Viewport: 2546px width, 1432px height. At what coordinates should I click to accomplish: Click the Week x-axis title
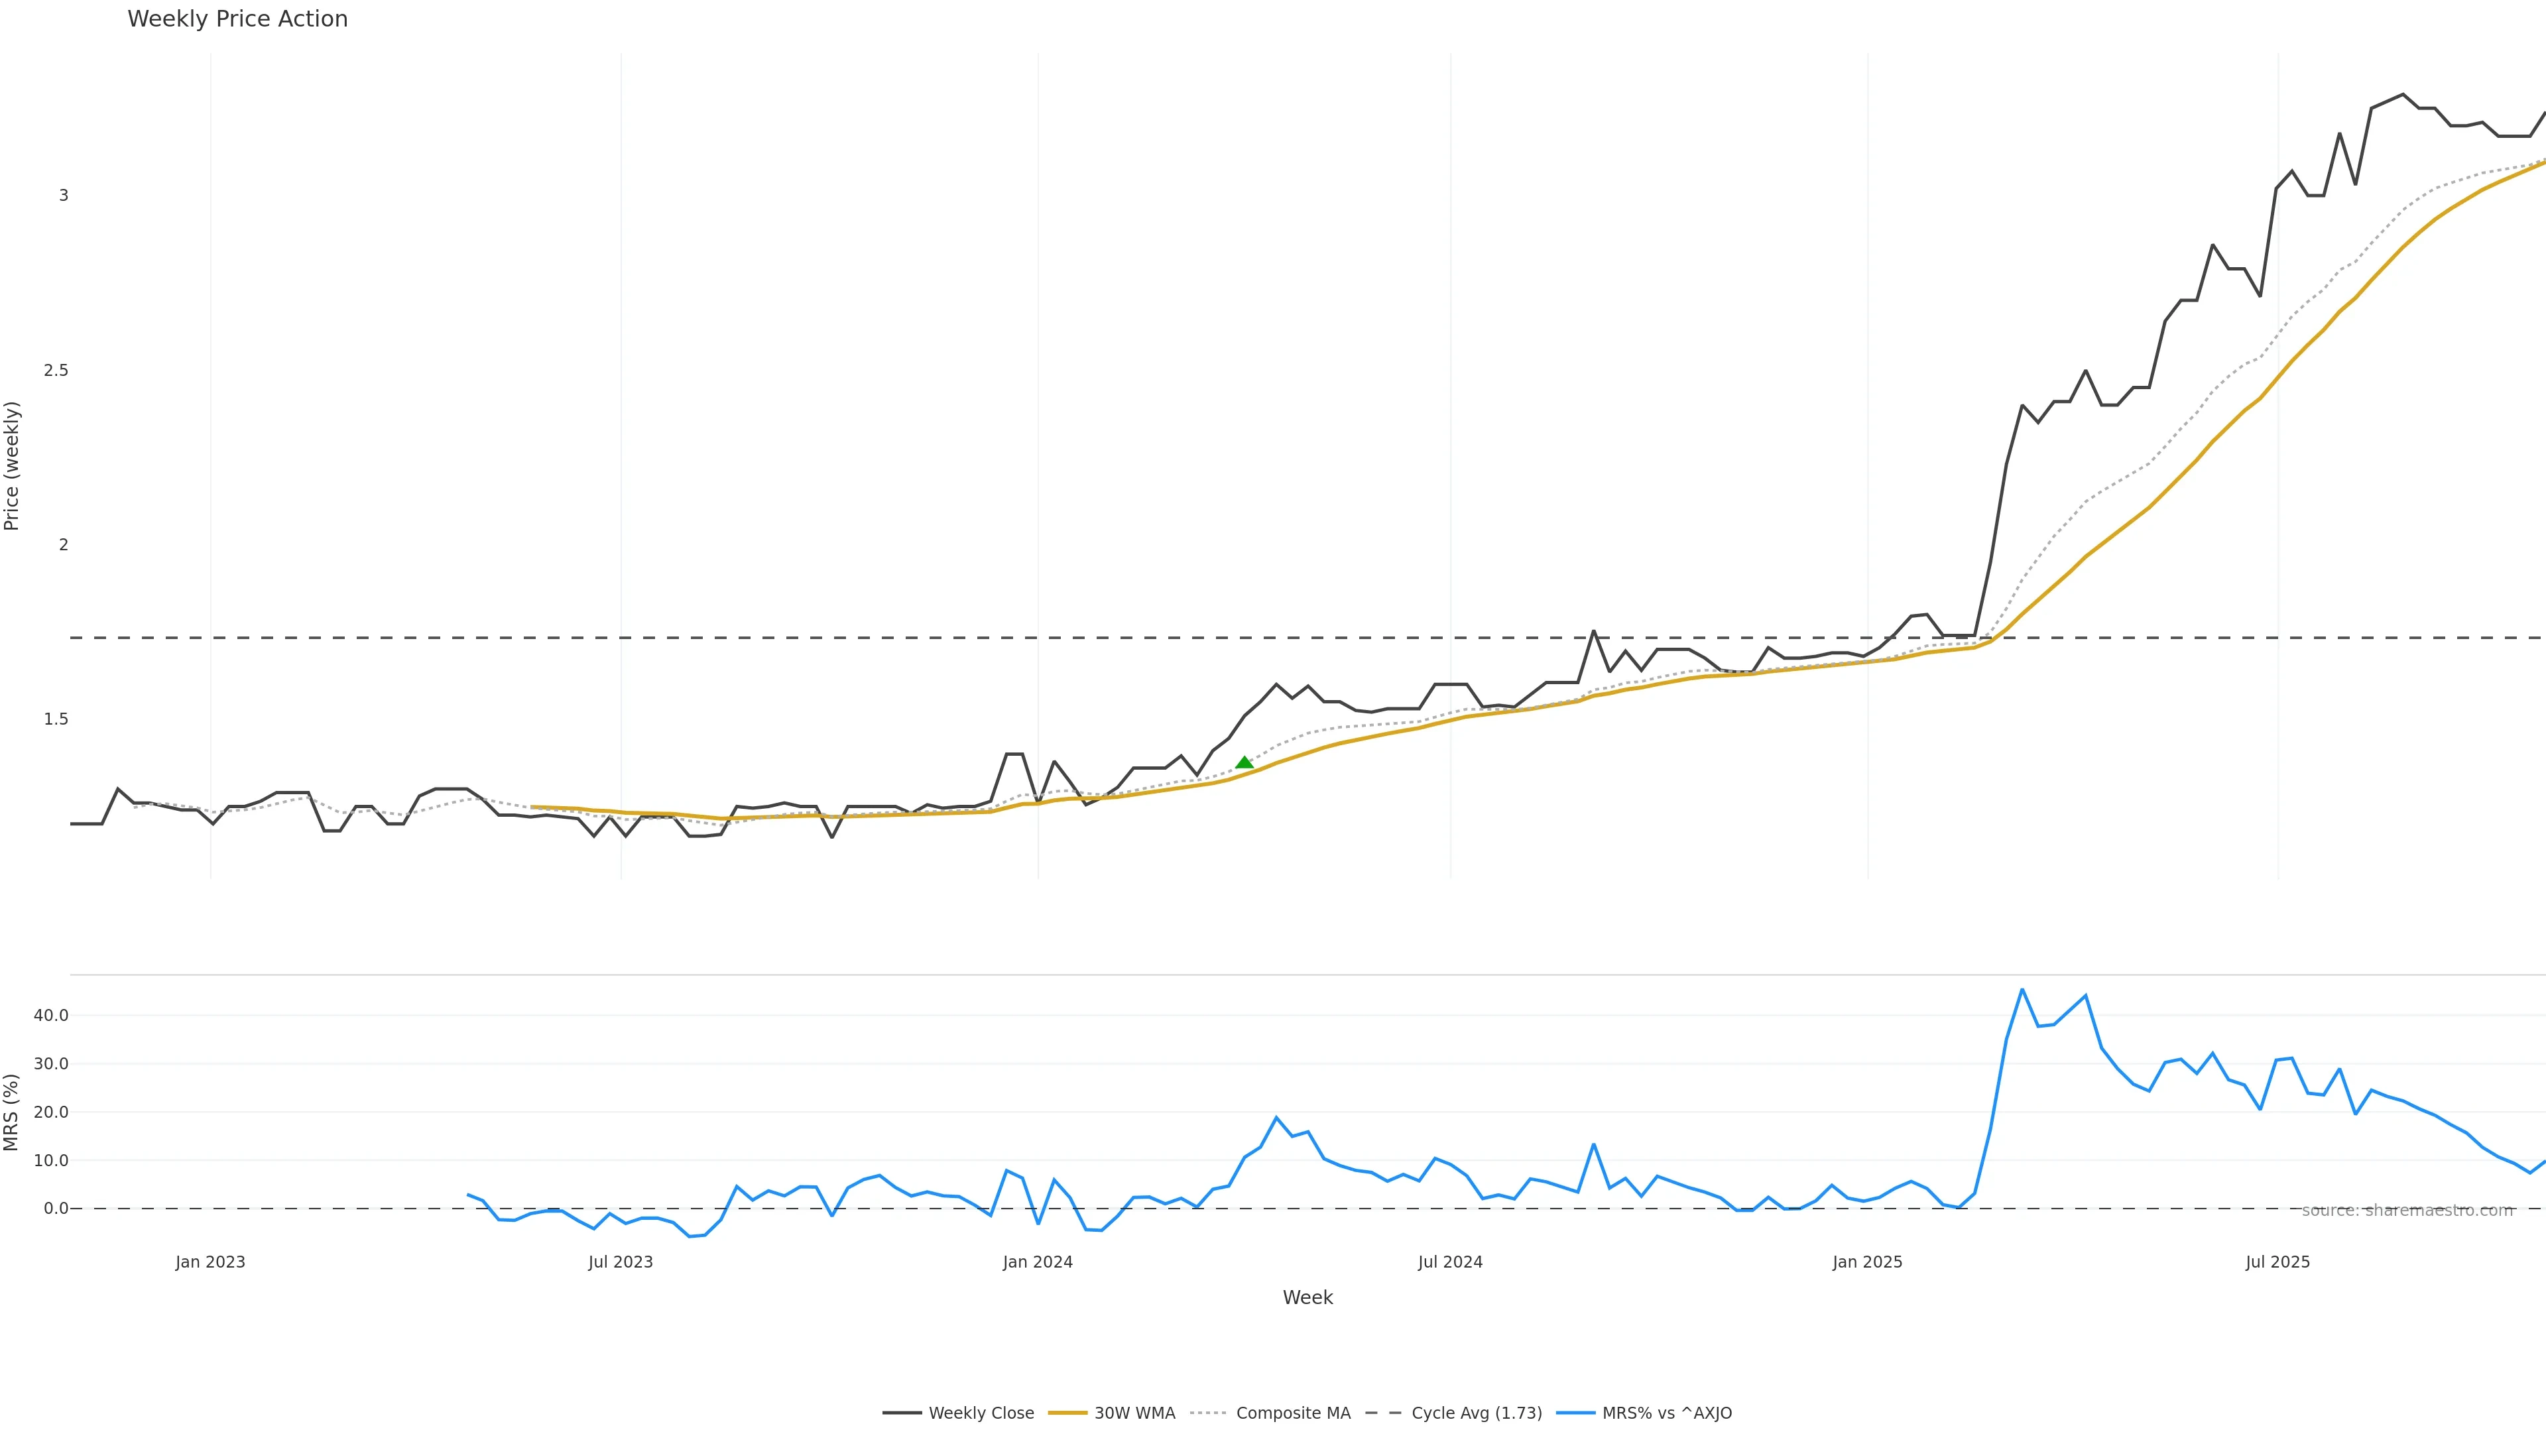[1307, 1297]
